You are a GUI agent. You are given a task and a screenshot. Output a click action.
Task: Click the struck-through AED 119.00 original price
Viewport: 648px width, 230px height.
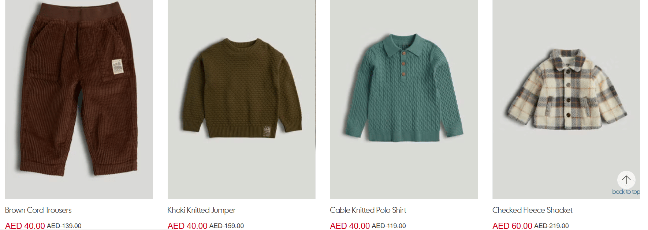click(389, 226)
